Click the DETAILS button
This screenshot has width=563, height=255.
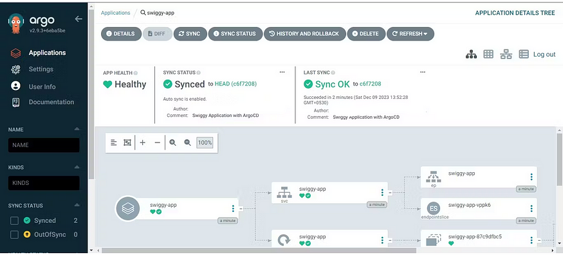pyautogui.click(x=121, y=33)
